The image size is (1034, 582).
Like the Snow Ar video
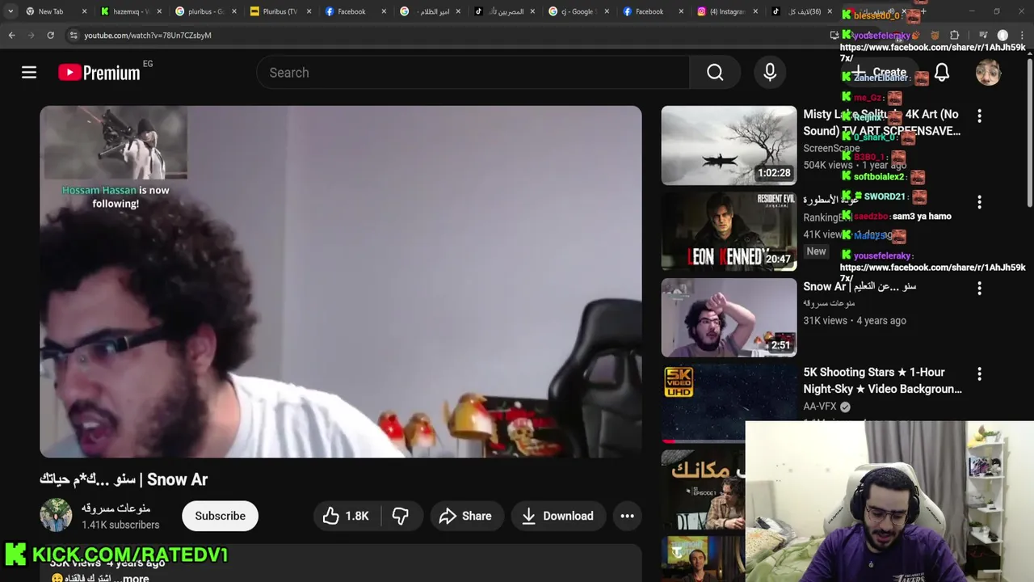point(346,516)
